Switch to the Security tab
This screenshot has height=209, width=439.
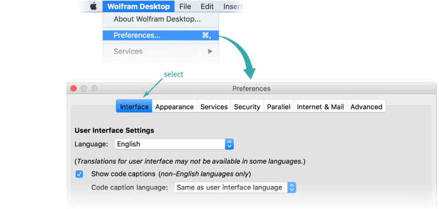tap(247, 107)
